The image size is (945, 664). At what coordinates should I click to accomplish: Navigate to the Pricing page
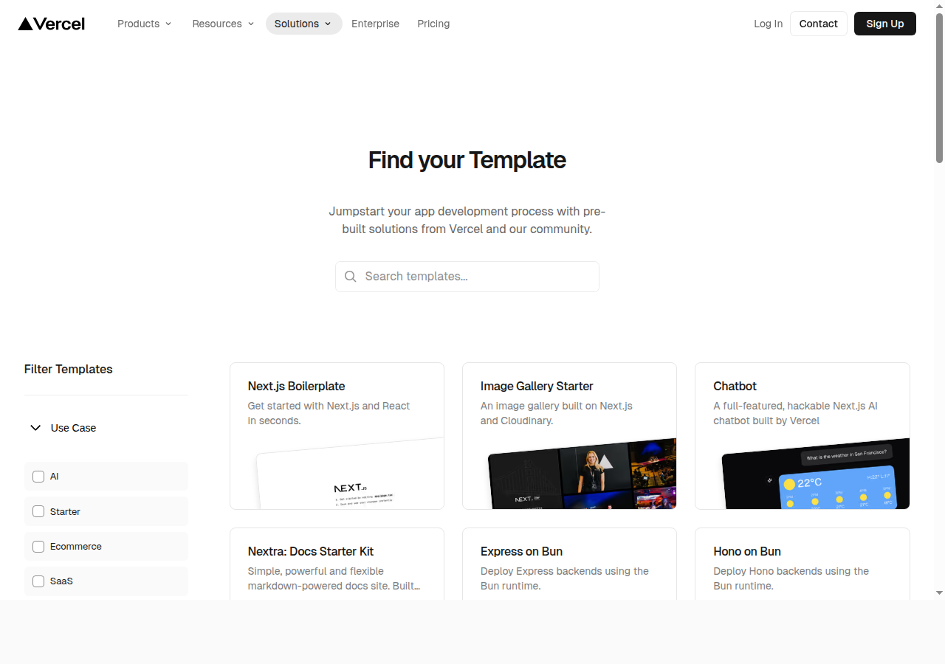pyautogui.click(x=433, y=24)
